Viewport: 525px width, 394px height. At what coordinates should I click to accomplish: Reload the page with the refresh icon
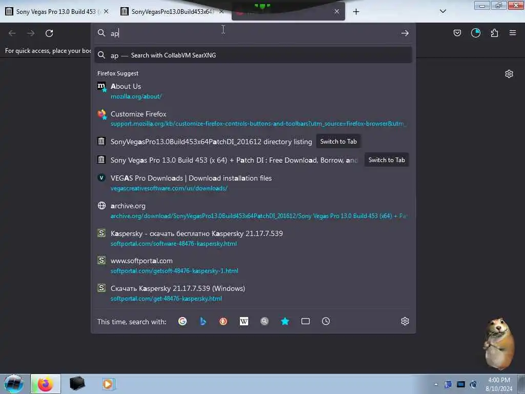click(x=49, y=33)
